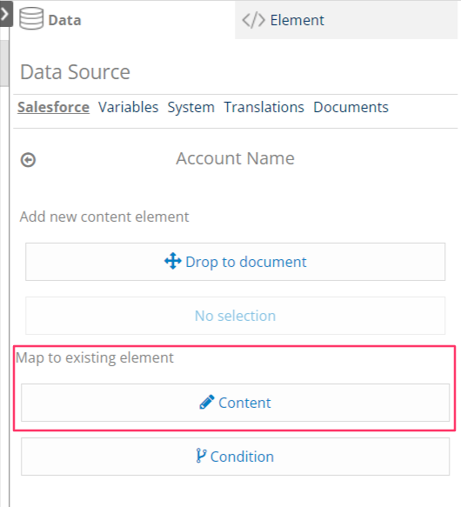Select the Salesforce data source

53,107
